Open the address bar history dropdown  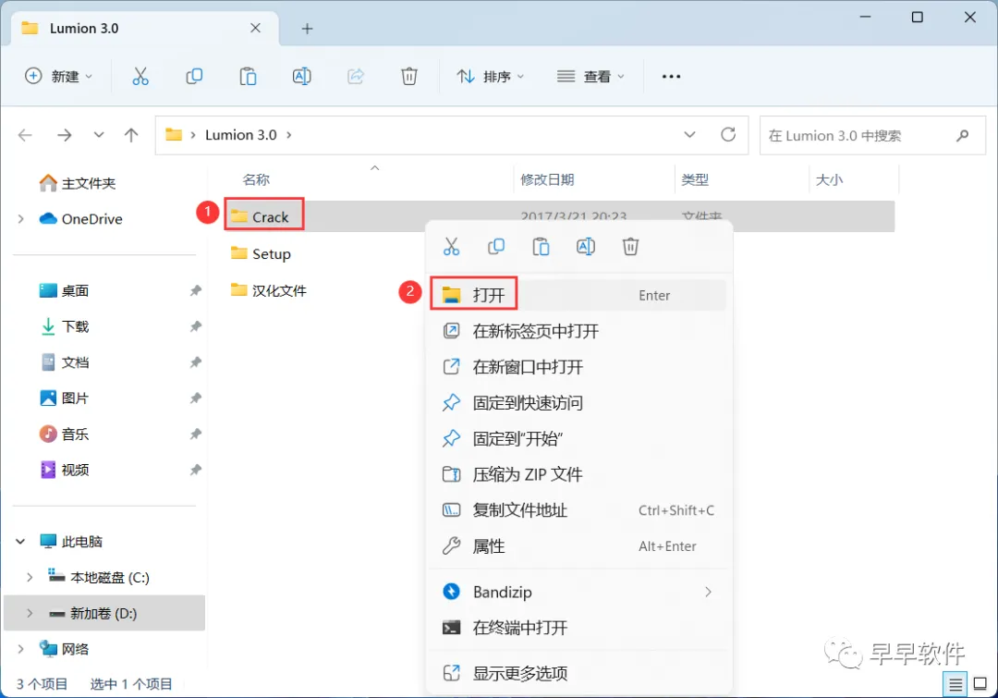coord(689,135)
